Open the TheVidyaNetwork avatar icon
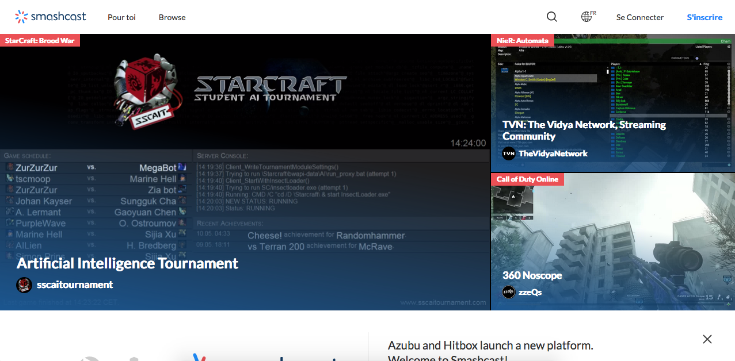The width and height of the screenshot is (735, 361). pyautogui.click(x=509, y=153)
